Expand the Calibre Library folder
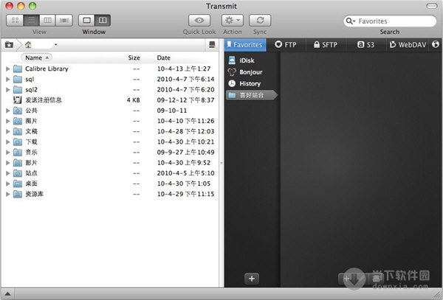 (8, 69)
